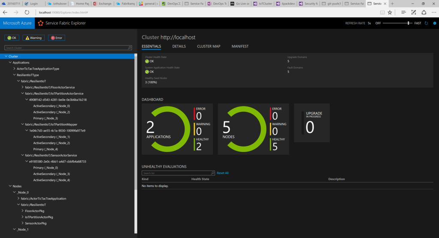
Task: Switch to the Go Live browser tab
Action: click(x=240, y=3)
